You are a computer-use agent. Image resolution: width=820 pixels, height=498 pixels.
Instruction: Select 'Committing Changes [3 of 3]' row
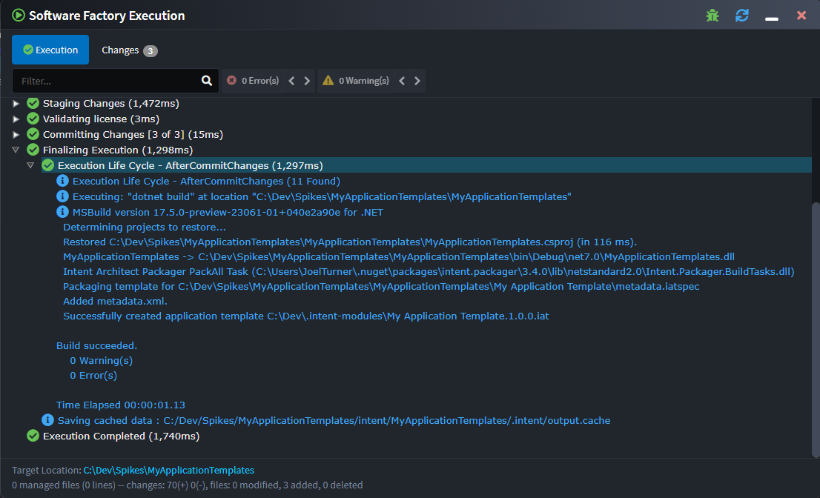click(x=133, y=135)
